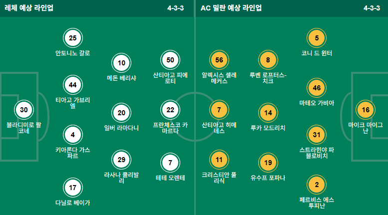Select number 22 프란체스코 카마르다 badge
The image size is (388, 215).
tap(170, 110)
